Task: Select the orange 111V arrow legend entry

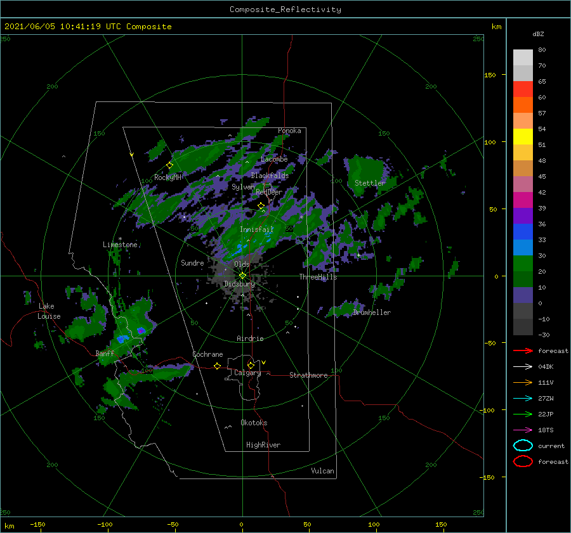Action: [523, 382]
